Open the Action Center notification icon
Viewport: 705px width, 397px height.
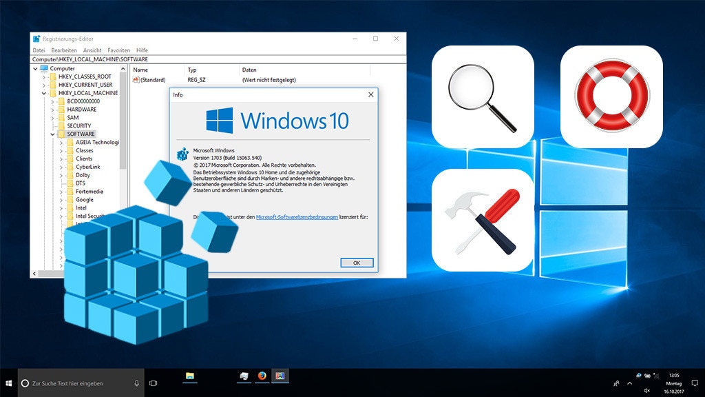(x=695, y=383)
